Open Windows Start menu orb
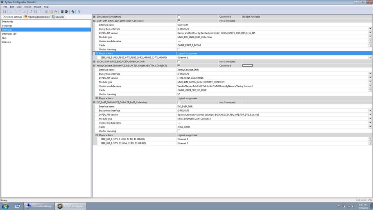The width and height of the screenshot is (373, 210). tap(17, 206)
